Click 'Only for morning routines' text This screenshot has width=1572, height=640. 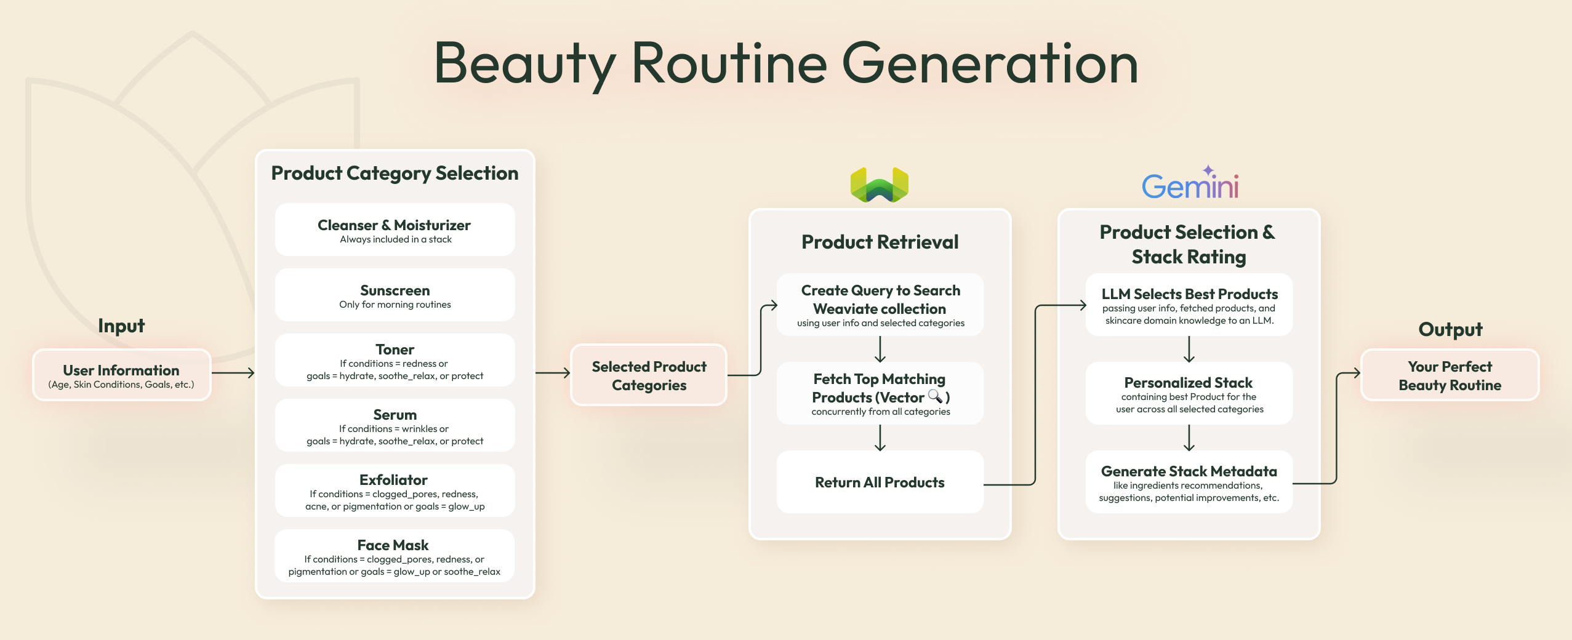(x=395, y=305)
